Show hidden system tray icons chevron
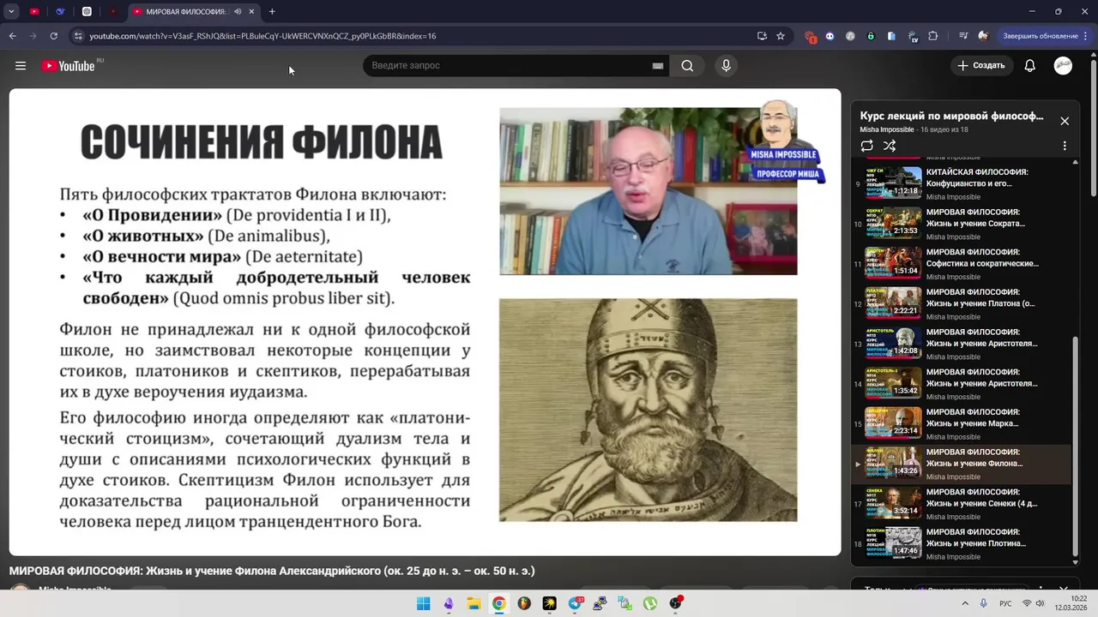Screen dimensions: 1098x617 point(965,603)
